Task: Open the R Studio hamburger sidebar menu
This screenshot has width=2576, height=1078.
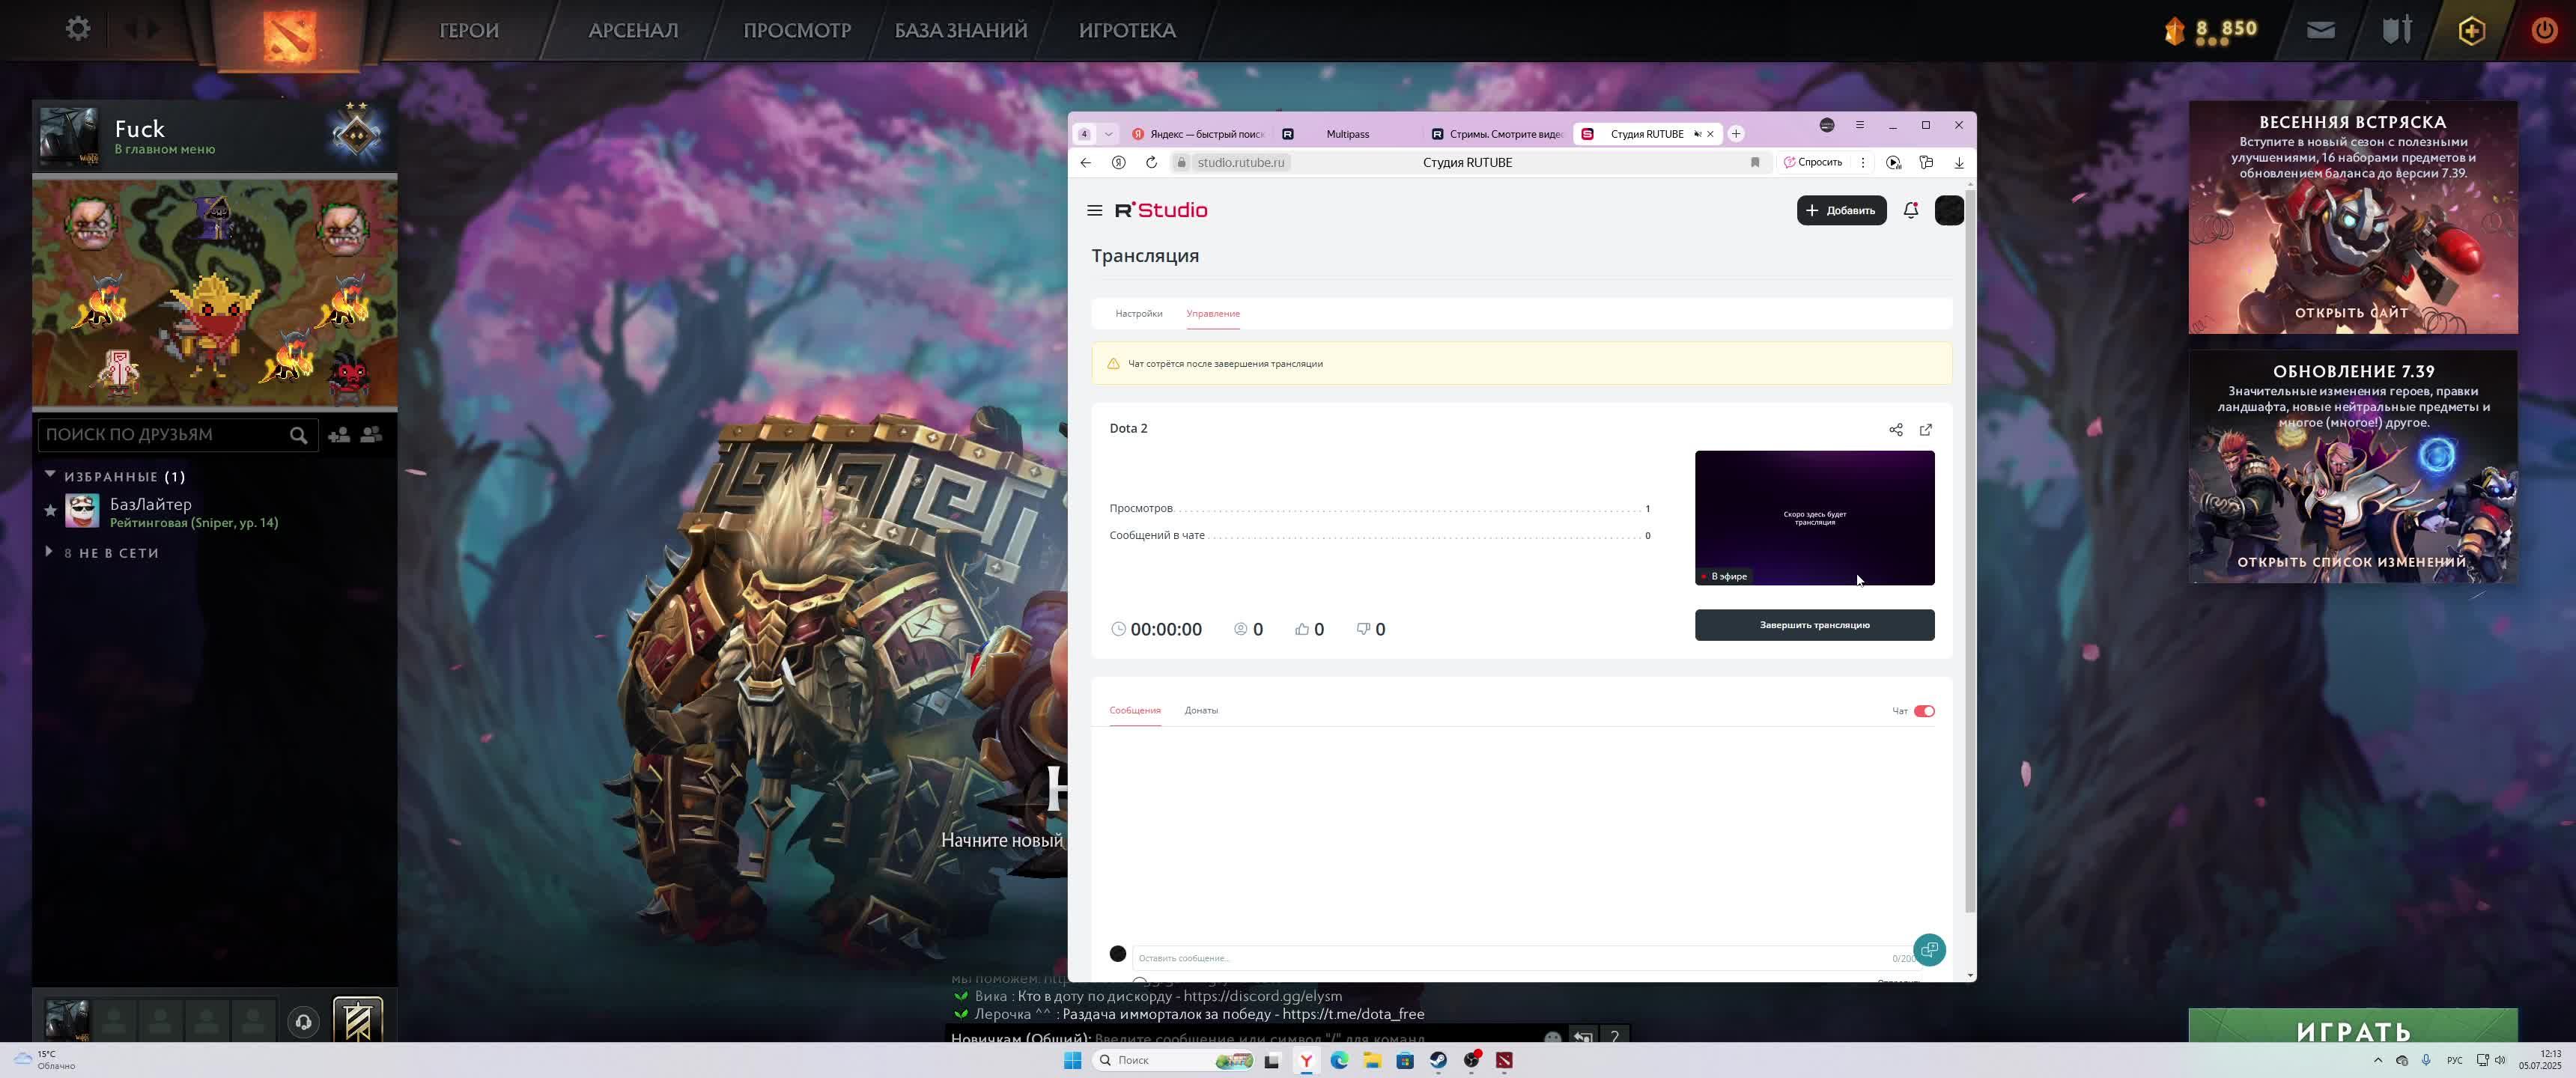Action: pos(1094,210)
